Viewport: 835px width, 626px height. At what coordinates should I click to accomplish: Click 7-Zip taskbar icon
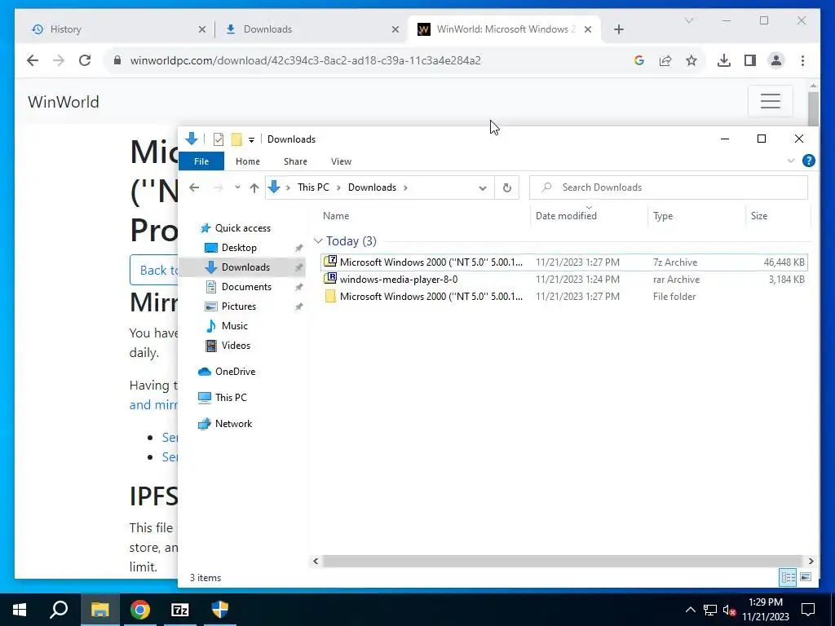[180, 610]
